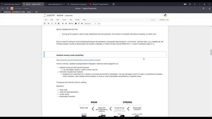Click the 'really weak' list item
The height and width of the screenshot is (119, 212).
pyautogui.click(x=63, y=90)
